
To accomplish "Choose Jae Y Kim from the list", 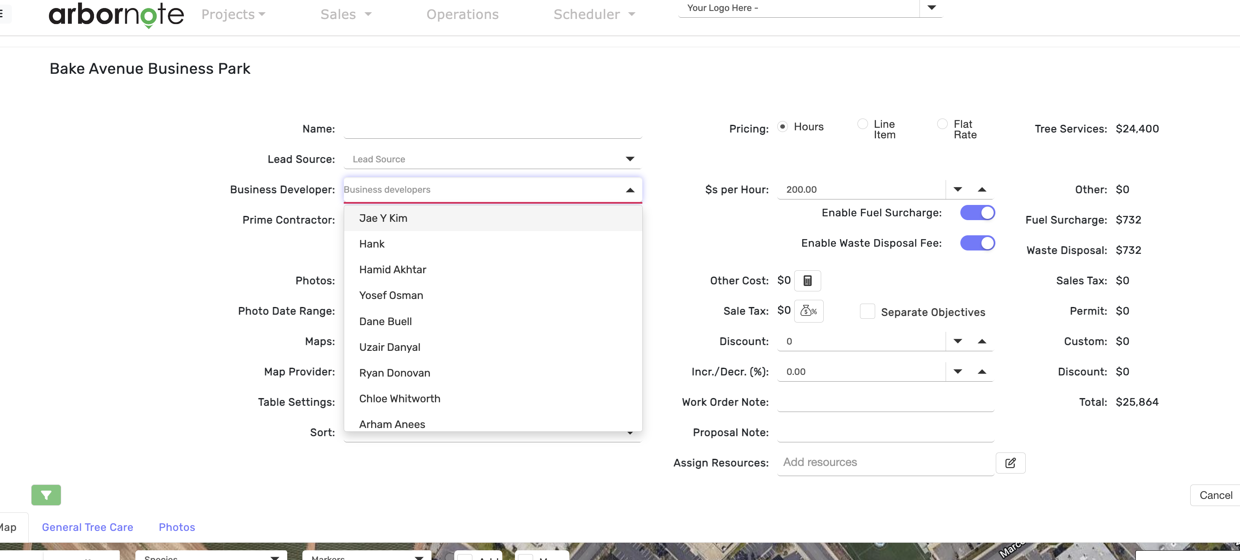I will pyautogui.click(x=493, y=218).
